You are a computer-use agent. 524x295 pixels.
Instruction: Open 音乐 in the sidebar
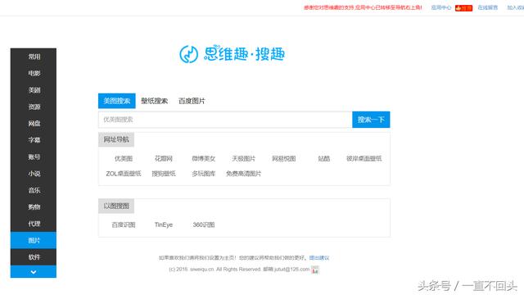coord(34,190)
